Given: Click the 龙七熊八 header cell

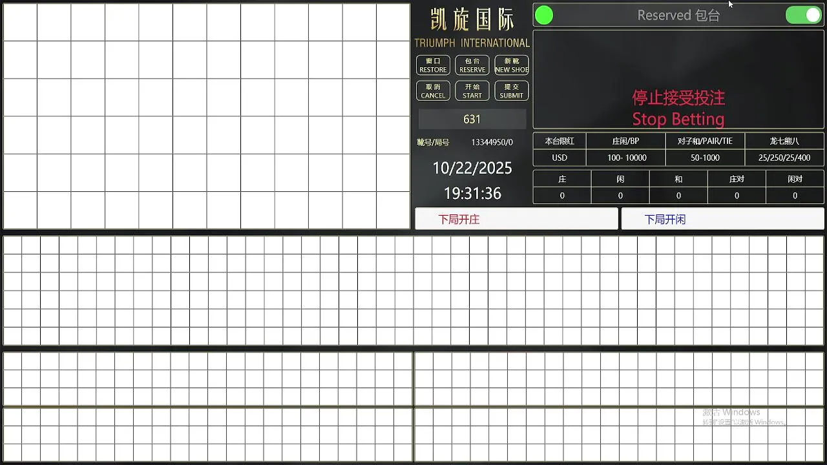Looking at the screenshot, I should 784,141.
